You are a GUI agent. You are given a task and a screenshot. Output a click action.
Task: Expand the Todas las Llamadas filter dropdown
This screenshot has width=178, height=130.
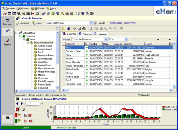[x=106, y=39]
